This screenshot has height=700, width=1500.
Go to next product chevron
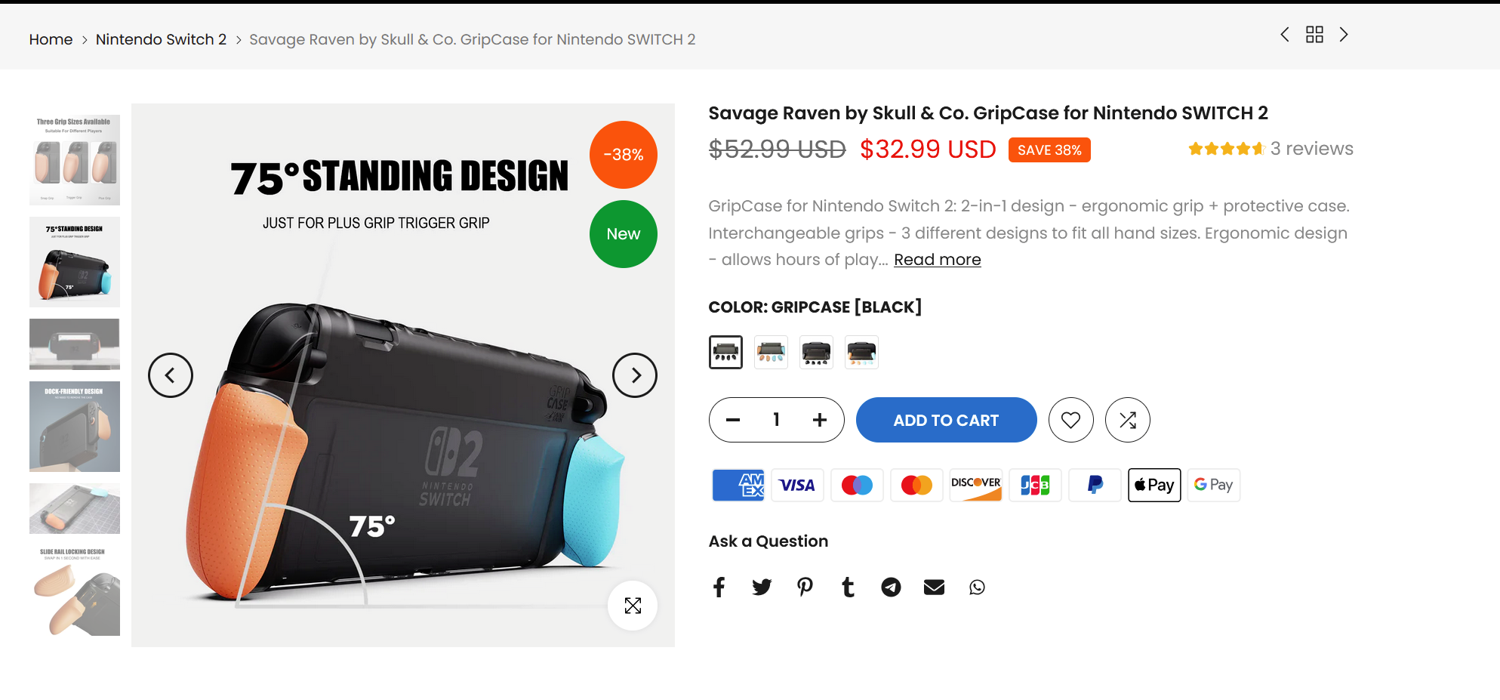1344,35
